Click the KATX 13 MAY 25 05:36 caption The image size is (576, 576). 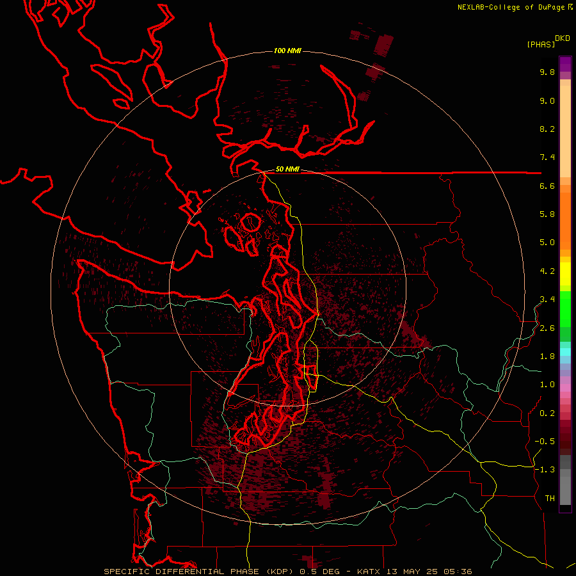[x=414, y=572]
